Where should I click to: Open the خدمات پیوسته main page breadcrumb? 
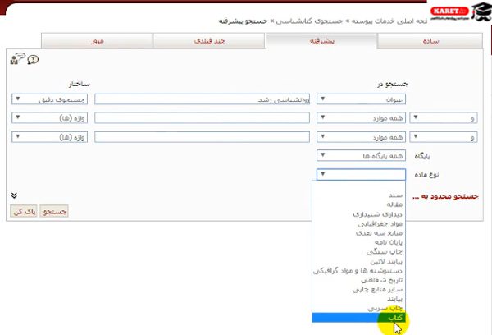[x=389, y=21]
